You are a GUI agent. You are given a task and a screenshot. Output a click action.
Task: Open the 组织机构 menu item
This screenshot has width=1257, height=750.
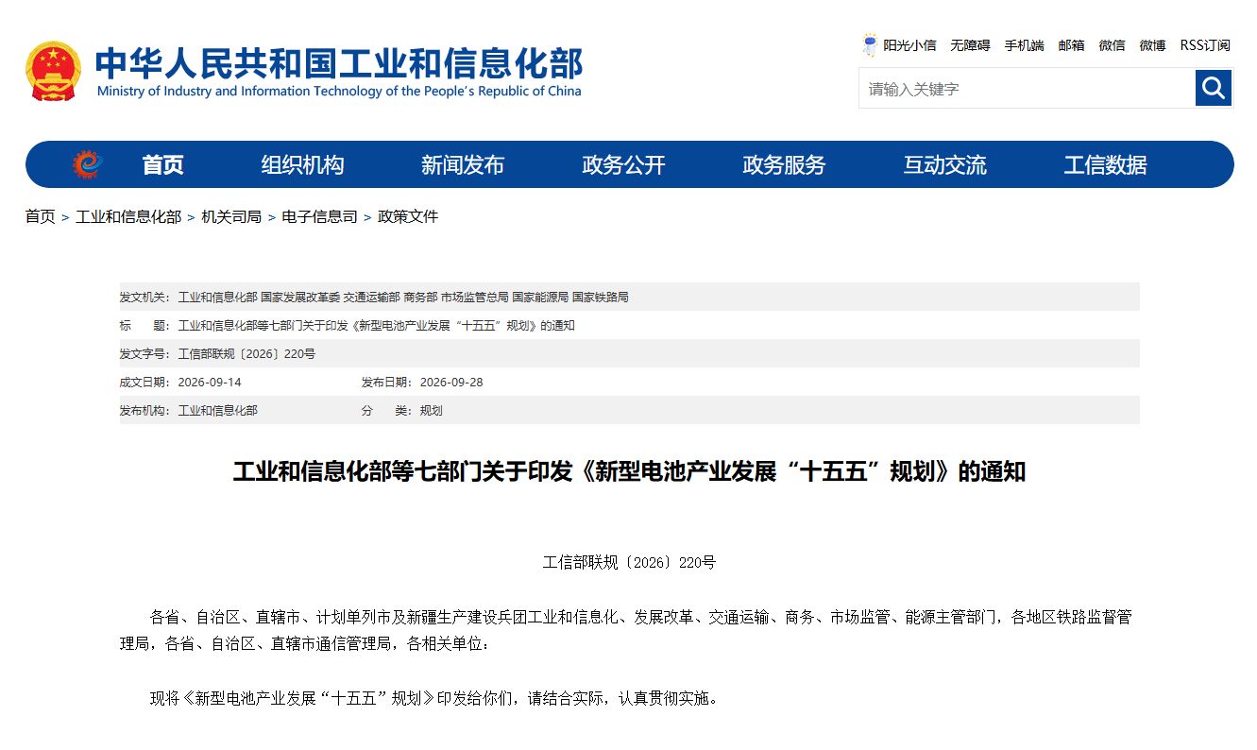[302, 165]
